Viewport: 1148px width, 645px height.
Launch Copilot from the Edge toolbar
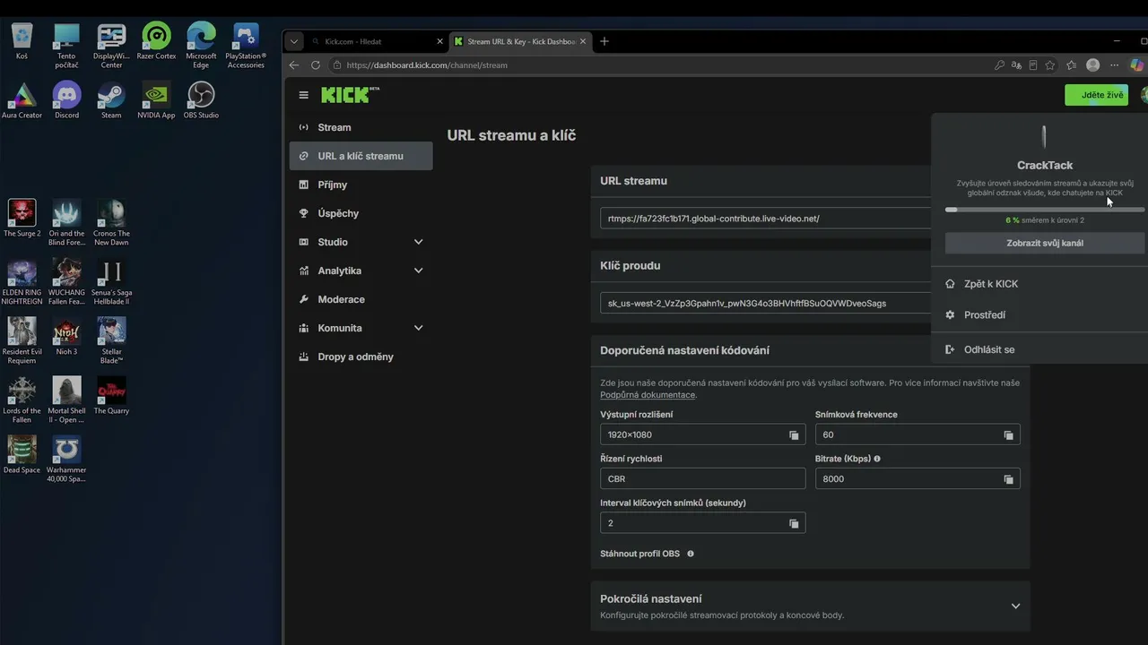tap(1137, 65)
